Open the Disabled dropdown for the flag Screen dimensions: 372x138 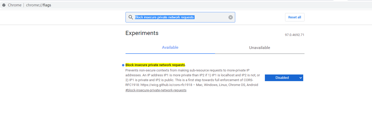284,78
